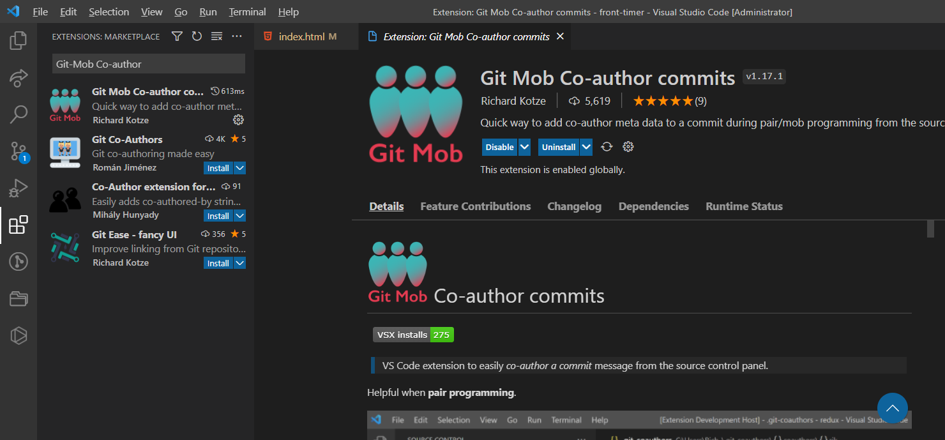Viewport: 945px width, 440px height.
Task: Select Git Ease - fancy UI list title
Action: [134, 234]
